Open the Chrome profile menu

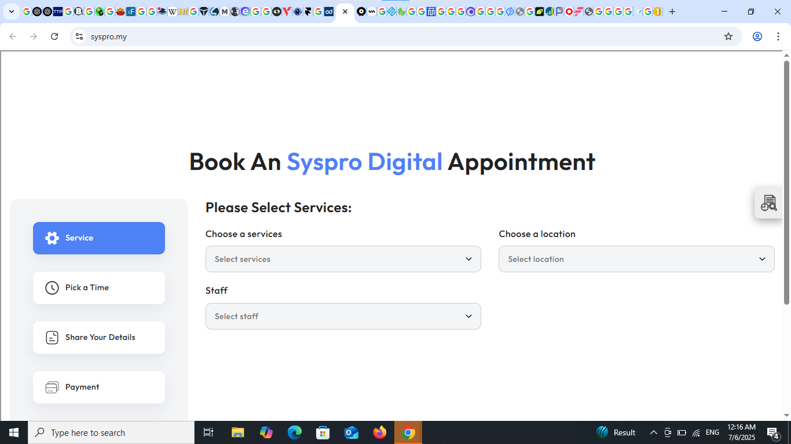757,36
